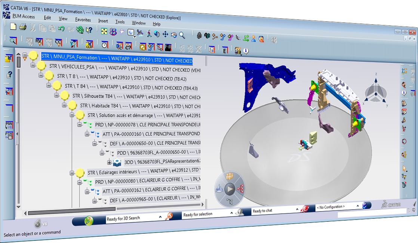Select row DEF \ A-00000650-00 CLE PRINCIPALE
Screen dimensions: 418x243
tap(155, 143)
